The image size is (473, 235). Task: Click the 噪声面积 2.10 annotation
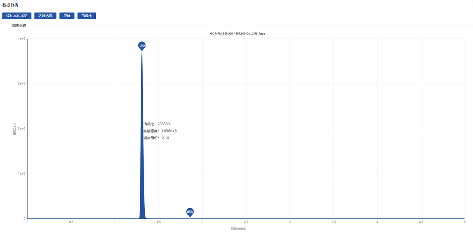[156, 138]
